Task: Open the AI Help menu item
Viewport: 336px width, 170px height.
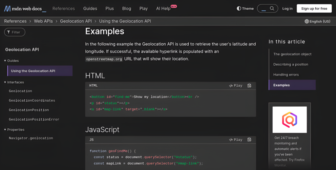Action: tap(163, 9)
